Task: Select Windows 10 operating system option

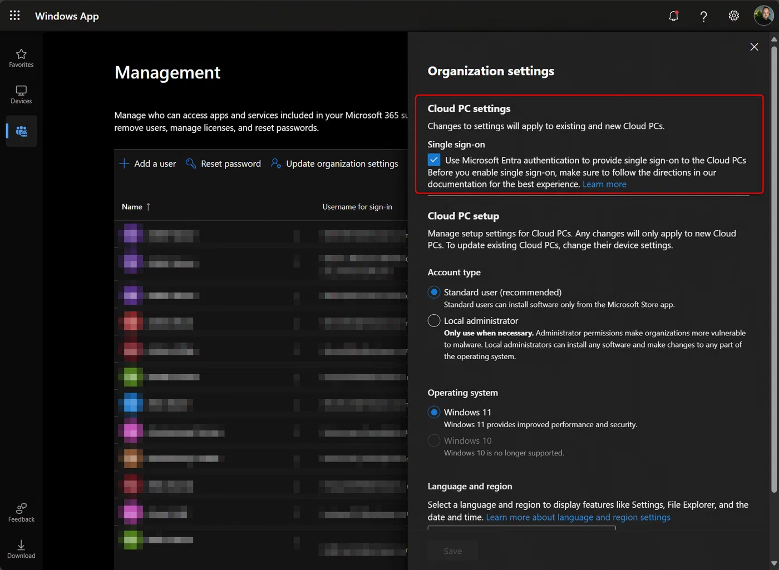Action: pos(434,441)
